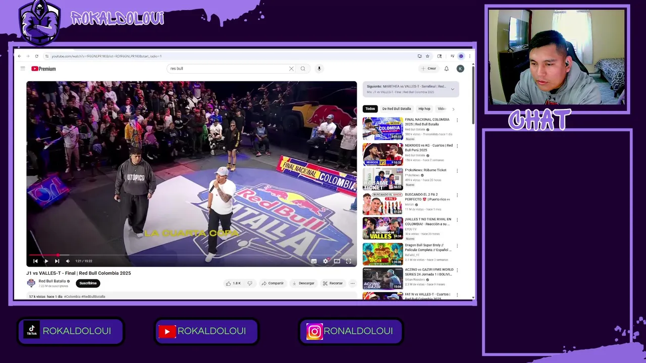
Task: Skip to the next video
Action: coord(57,261)
